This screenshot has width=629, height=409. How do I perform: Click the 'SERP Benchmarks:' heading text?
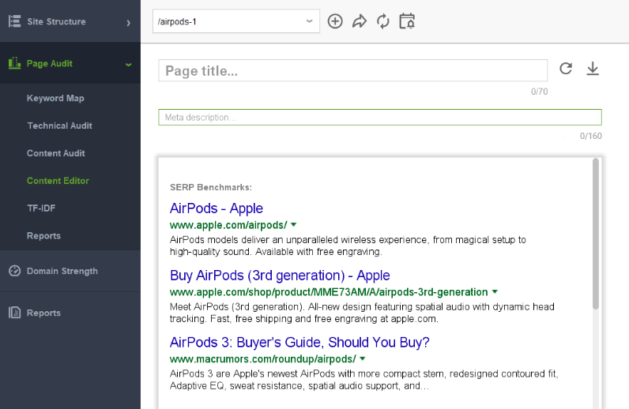[x=211, y=187]
